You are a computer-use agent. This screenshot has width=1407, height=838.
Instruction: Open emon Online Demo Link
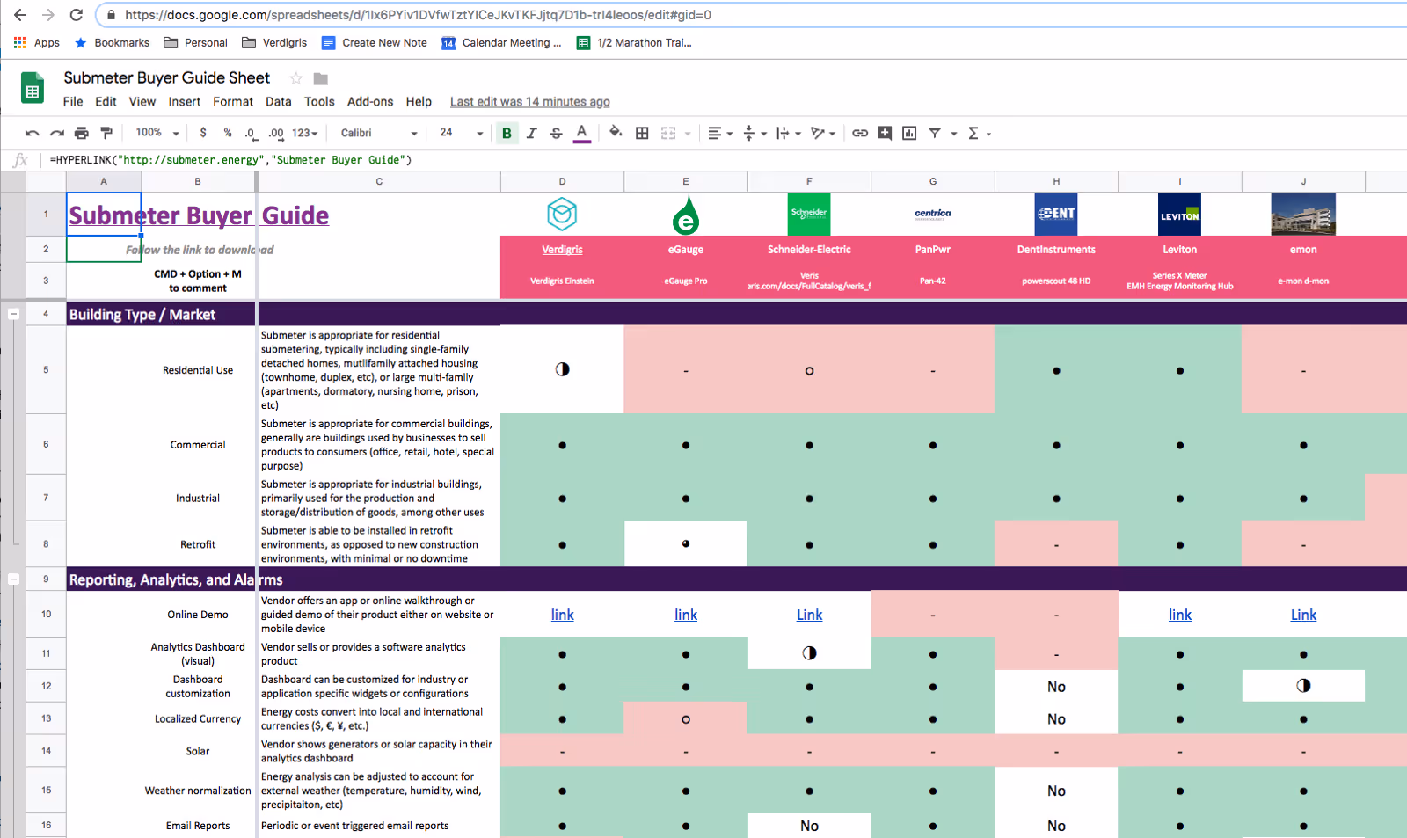tap(1303, 615)
